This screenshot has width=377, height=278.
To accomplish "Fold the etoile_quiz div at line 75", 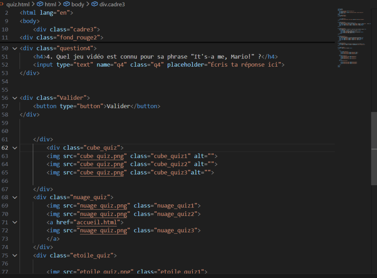I will pyautogui.click(x=15, y=255).
